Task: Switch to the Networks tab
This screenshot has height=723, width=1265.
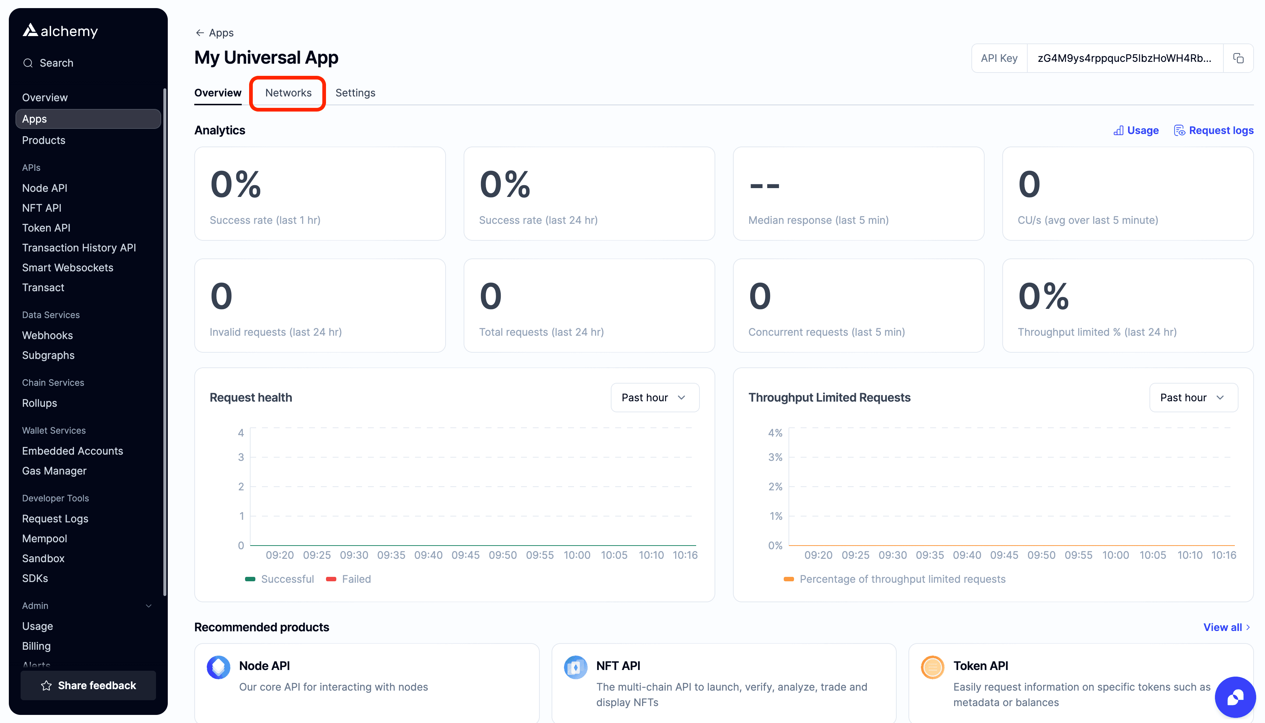Action: click(288, 93)
